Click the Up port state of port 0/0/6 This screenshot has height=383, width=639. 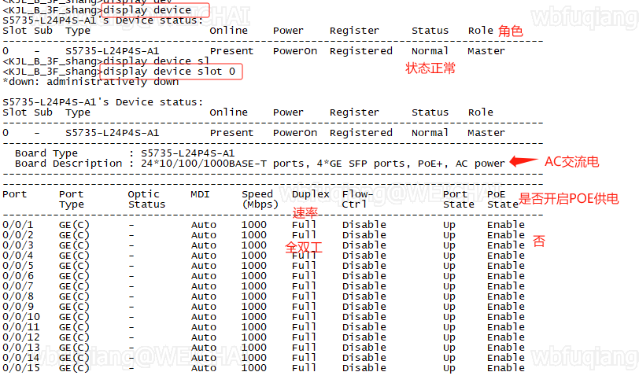(x=449, y=276)
